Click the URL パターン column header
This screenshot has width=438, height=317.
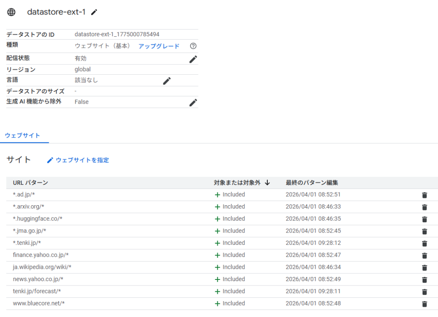[x=30, y=183]
